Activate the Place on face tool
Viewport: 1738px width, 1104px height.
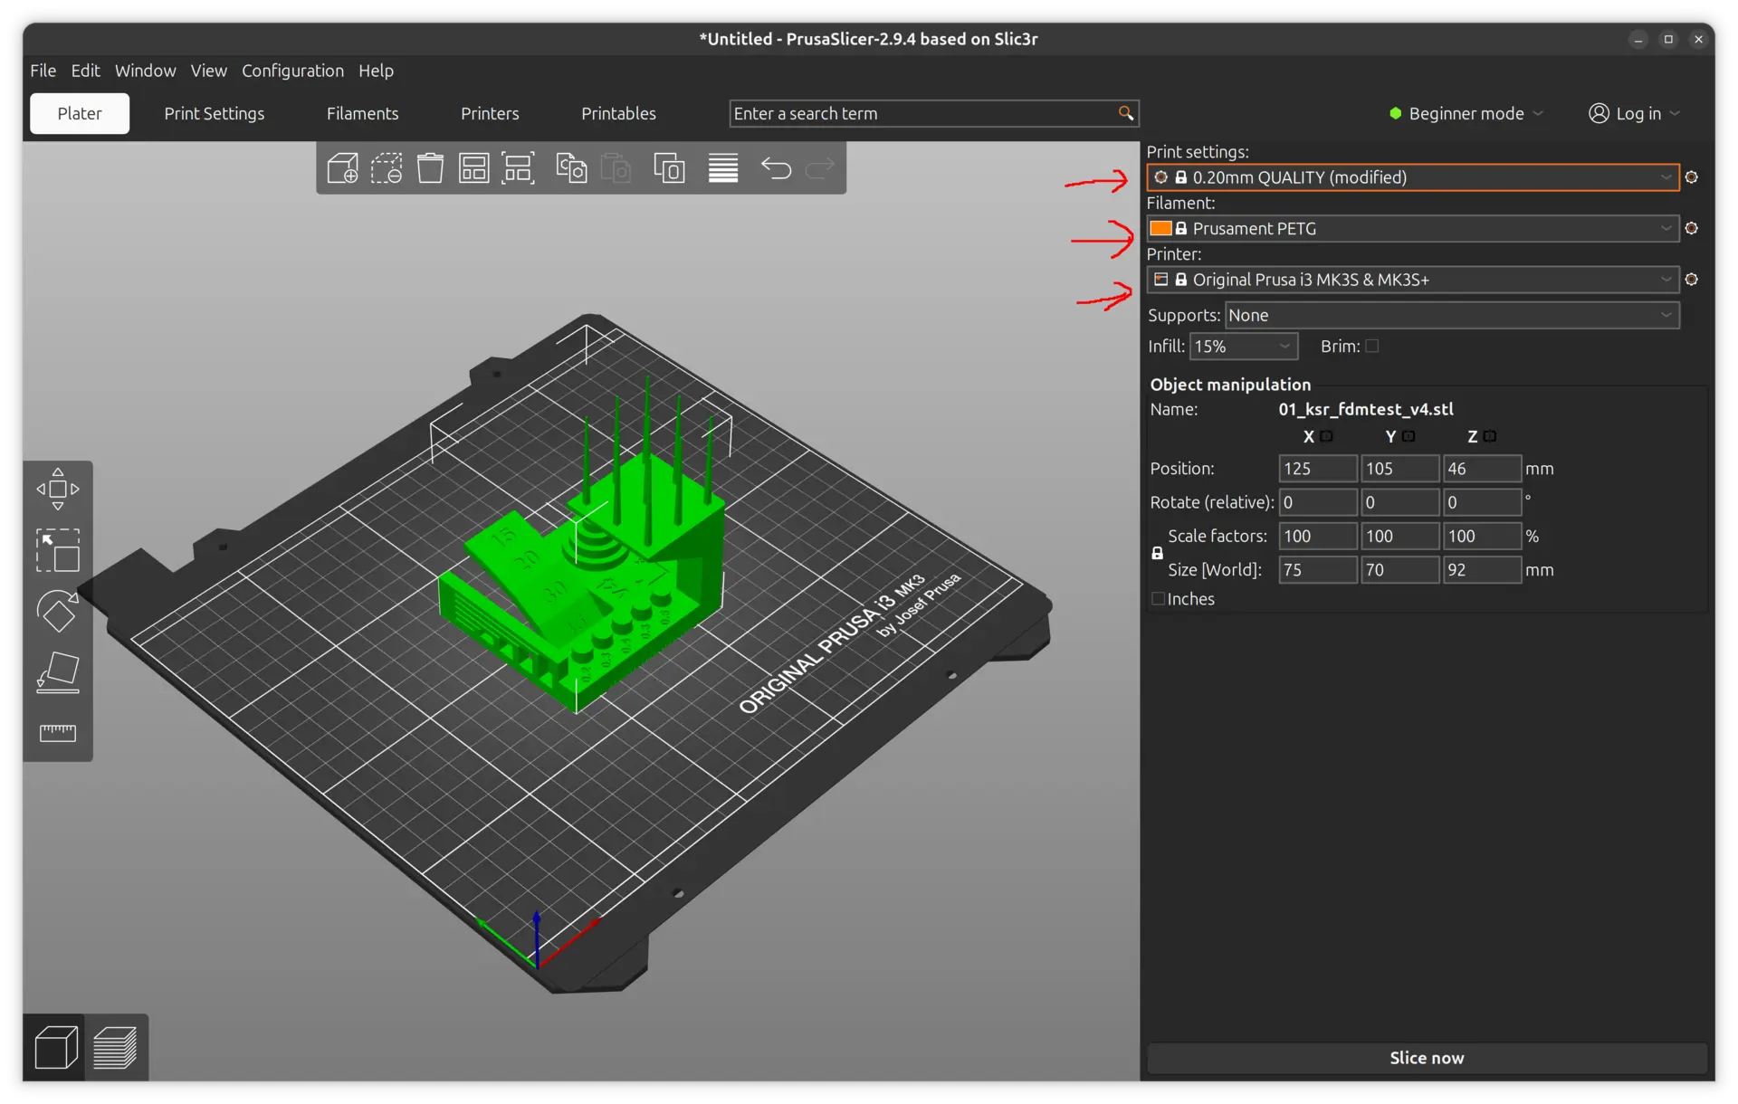pos(57,671)
